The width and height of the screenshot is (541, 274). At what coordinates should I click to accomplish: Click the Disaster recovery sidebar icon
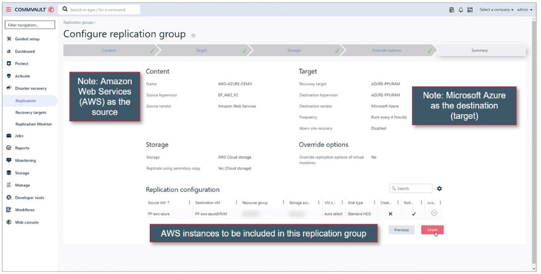(x=9, y=88)
